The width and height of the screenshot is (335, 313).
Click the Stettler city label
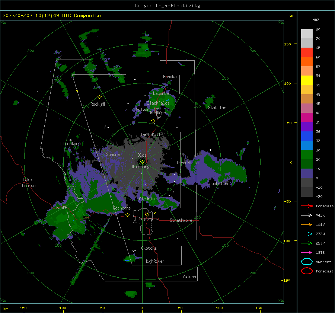pos(217,108)
